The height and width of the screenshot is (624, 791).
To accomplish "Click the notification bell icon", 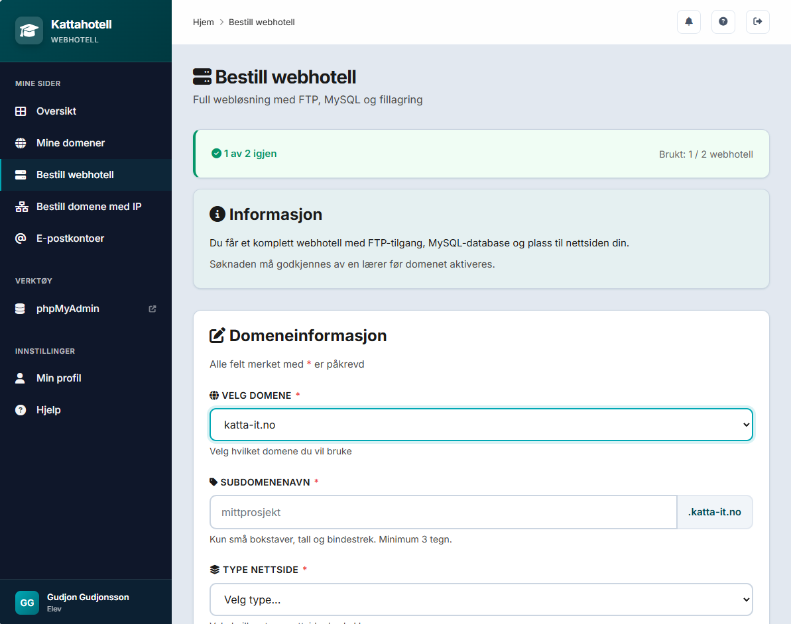I will point(688,22).
